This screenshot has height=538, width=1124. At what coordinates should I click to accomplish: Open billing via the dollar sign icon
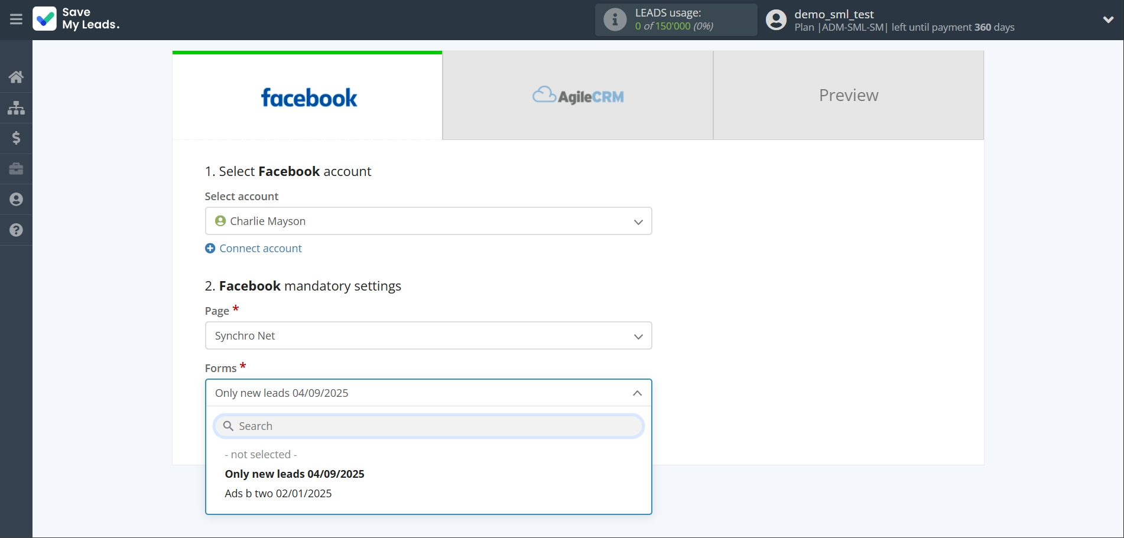pyautogui.click(x=16, y=138)
